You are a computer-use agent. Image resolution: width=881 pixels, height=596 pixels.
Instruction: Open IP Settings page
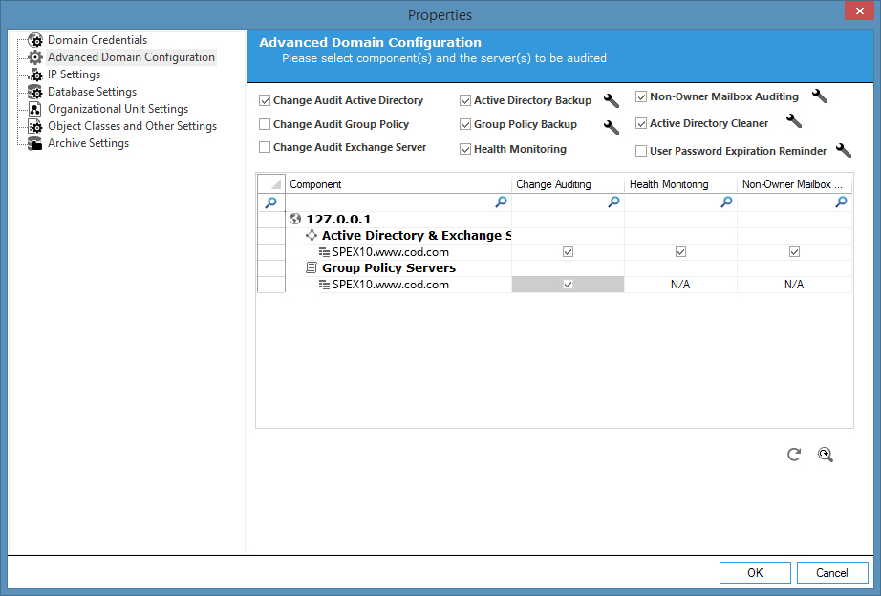point(74,74)
